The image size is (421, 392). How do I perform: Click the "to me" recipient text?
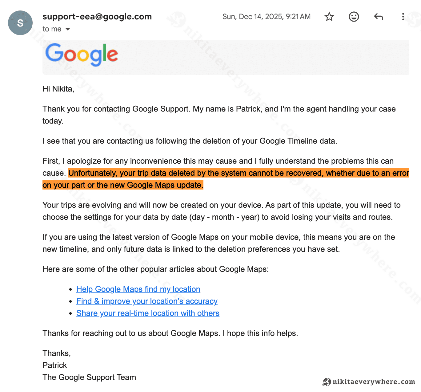pos(52,29)
